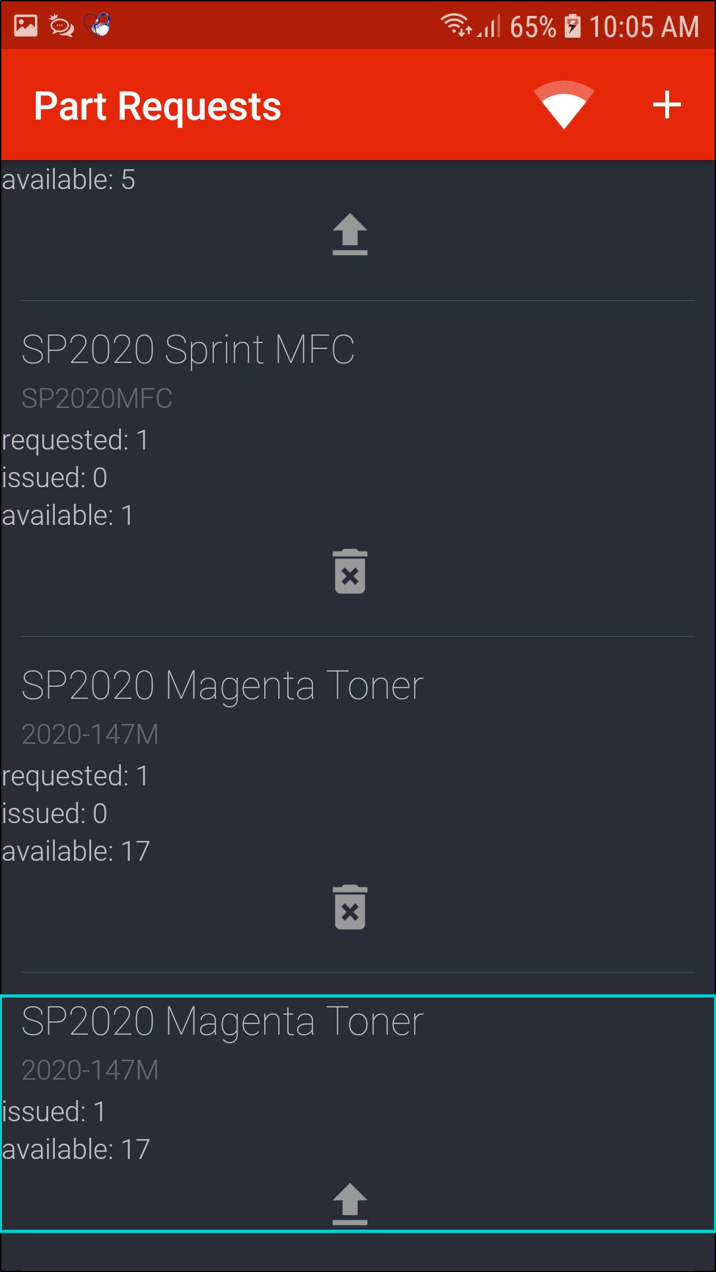Open the highlighted SP2020 Magenta Toner title
The image size is (716, 1272).
pyautogui.click(x=222, y=1021)
